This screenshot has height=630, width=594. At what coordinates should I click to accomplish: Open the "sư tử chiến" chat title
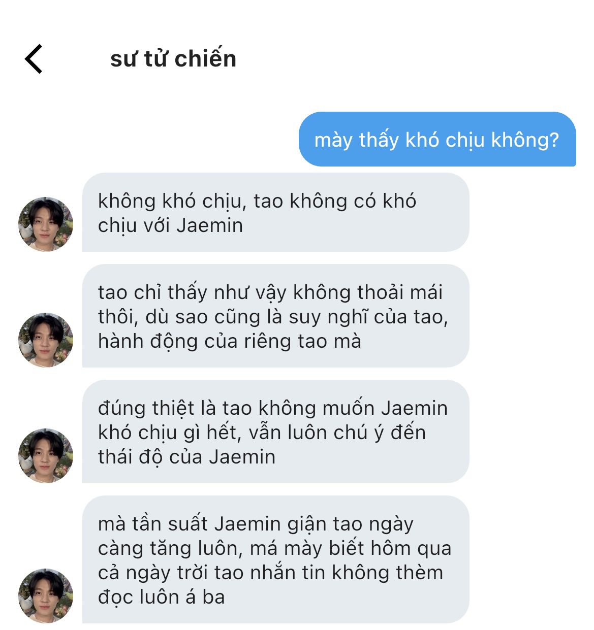(x=173, y=59)
